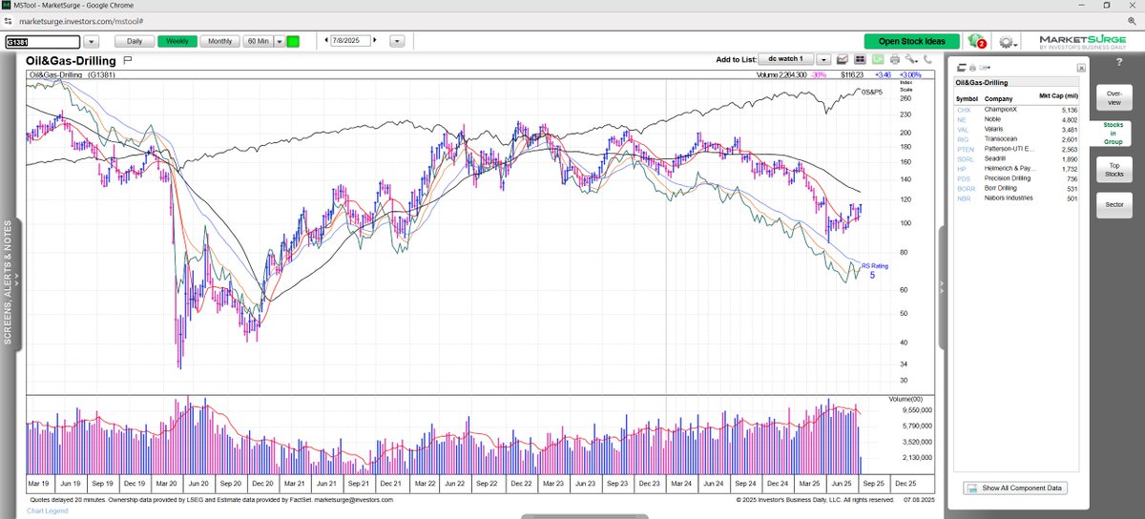Open the dc watch 1 list dropdown arrow
Viewport: 1145px width, 519px height.
pos(823,59)
